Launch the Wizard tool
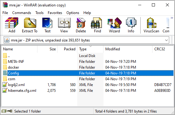The width and height of the screenshot is (175, 115). click(x=114, y=25)
